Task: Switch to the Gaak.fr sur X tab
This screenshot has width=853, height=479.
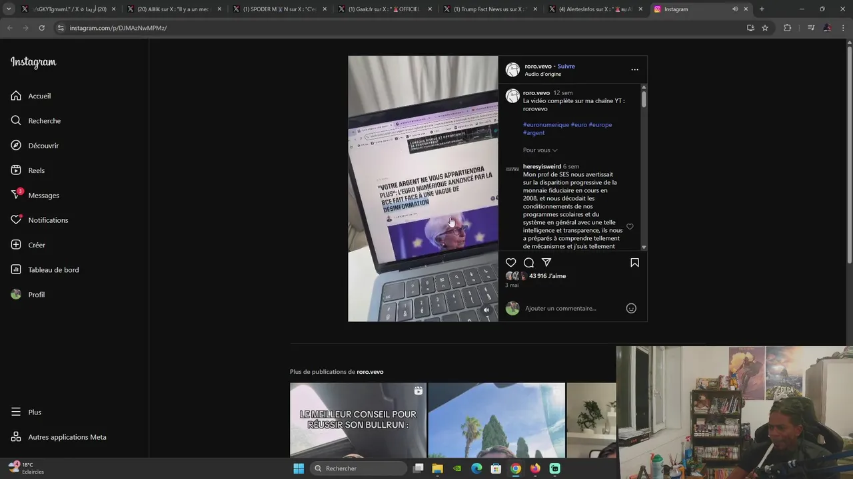Action: 385,9
